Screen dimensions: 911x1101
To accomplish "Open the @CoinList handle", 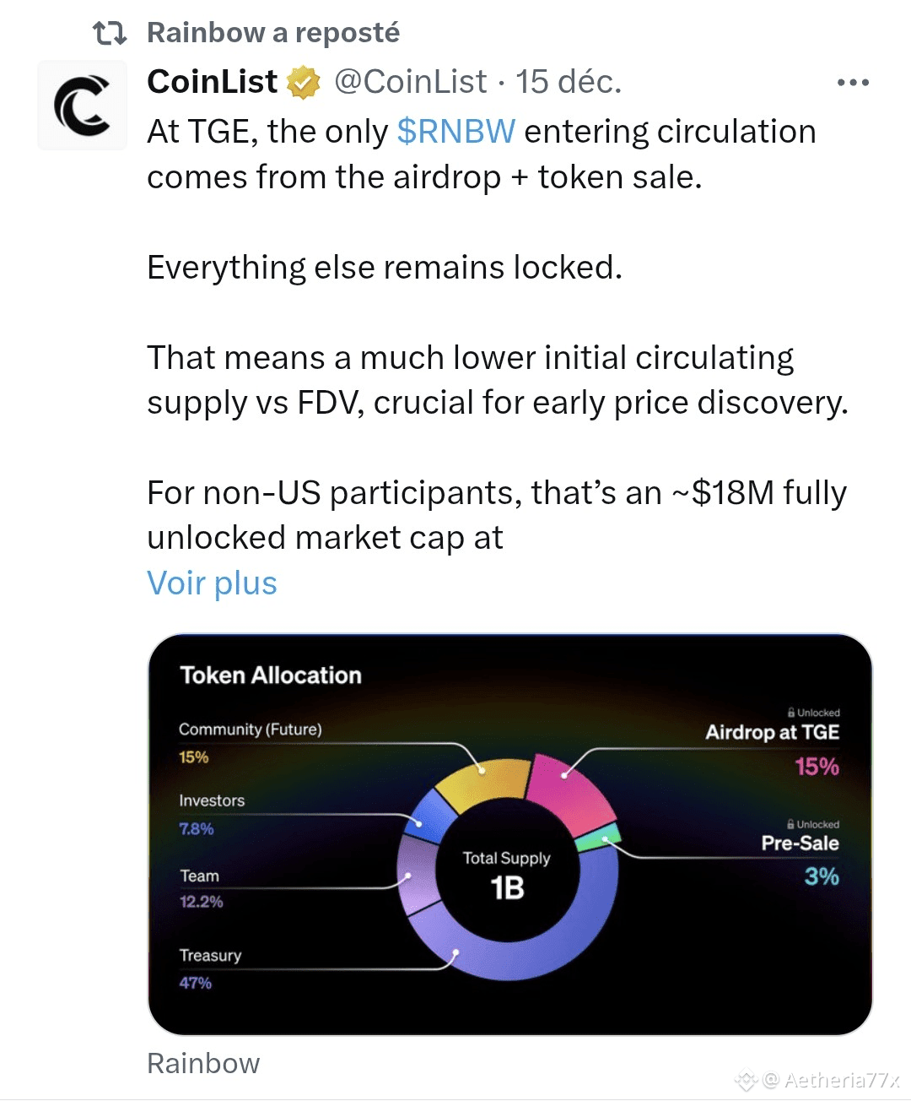I will point(411,82).
